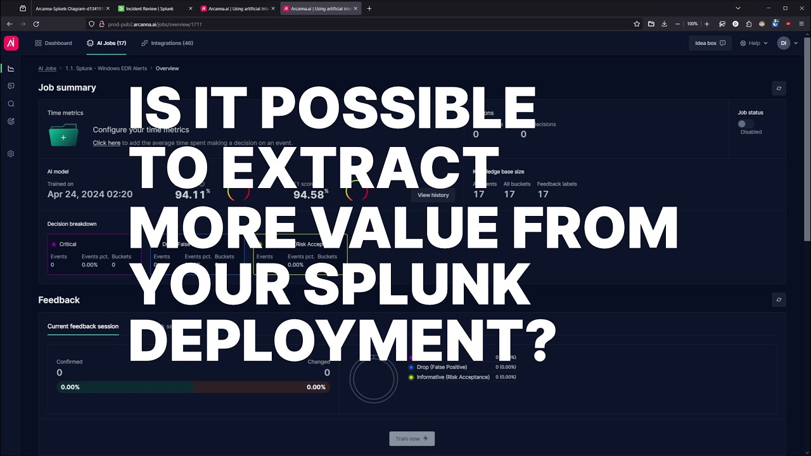Open a new browser tab
Screen dimensions: 811x456
(x=369, y=8)
